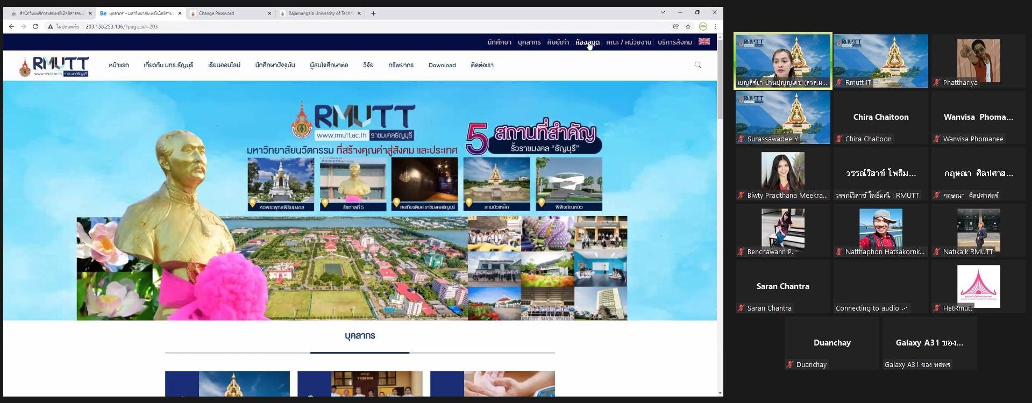This screenshot has width=1032, height=403.
Task: Click the หอพระพุทธพิรมงคล place thumbnail
Action: [281, 184]
